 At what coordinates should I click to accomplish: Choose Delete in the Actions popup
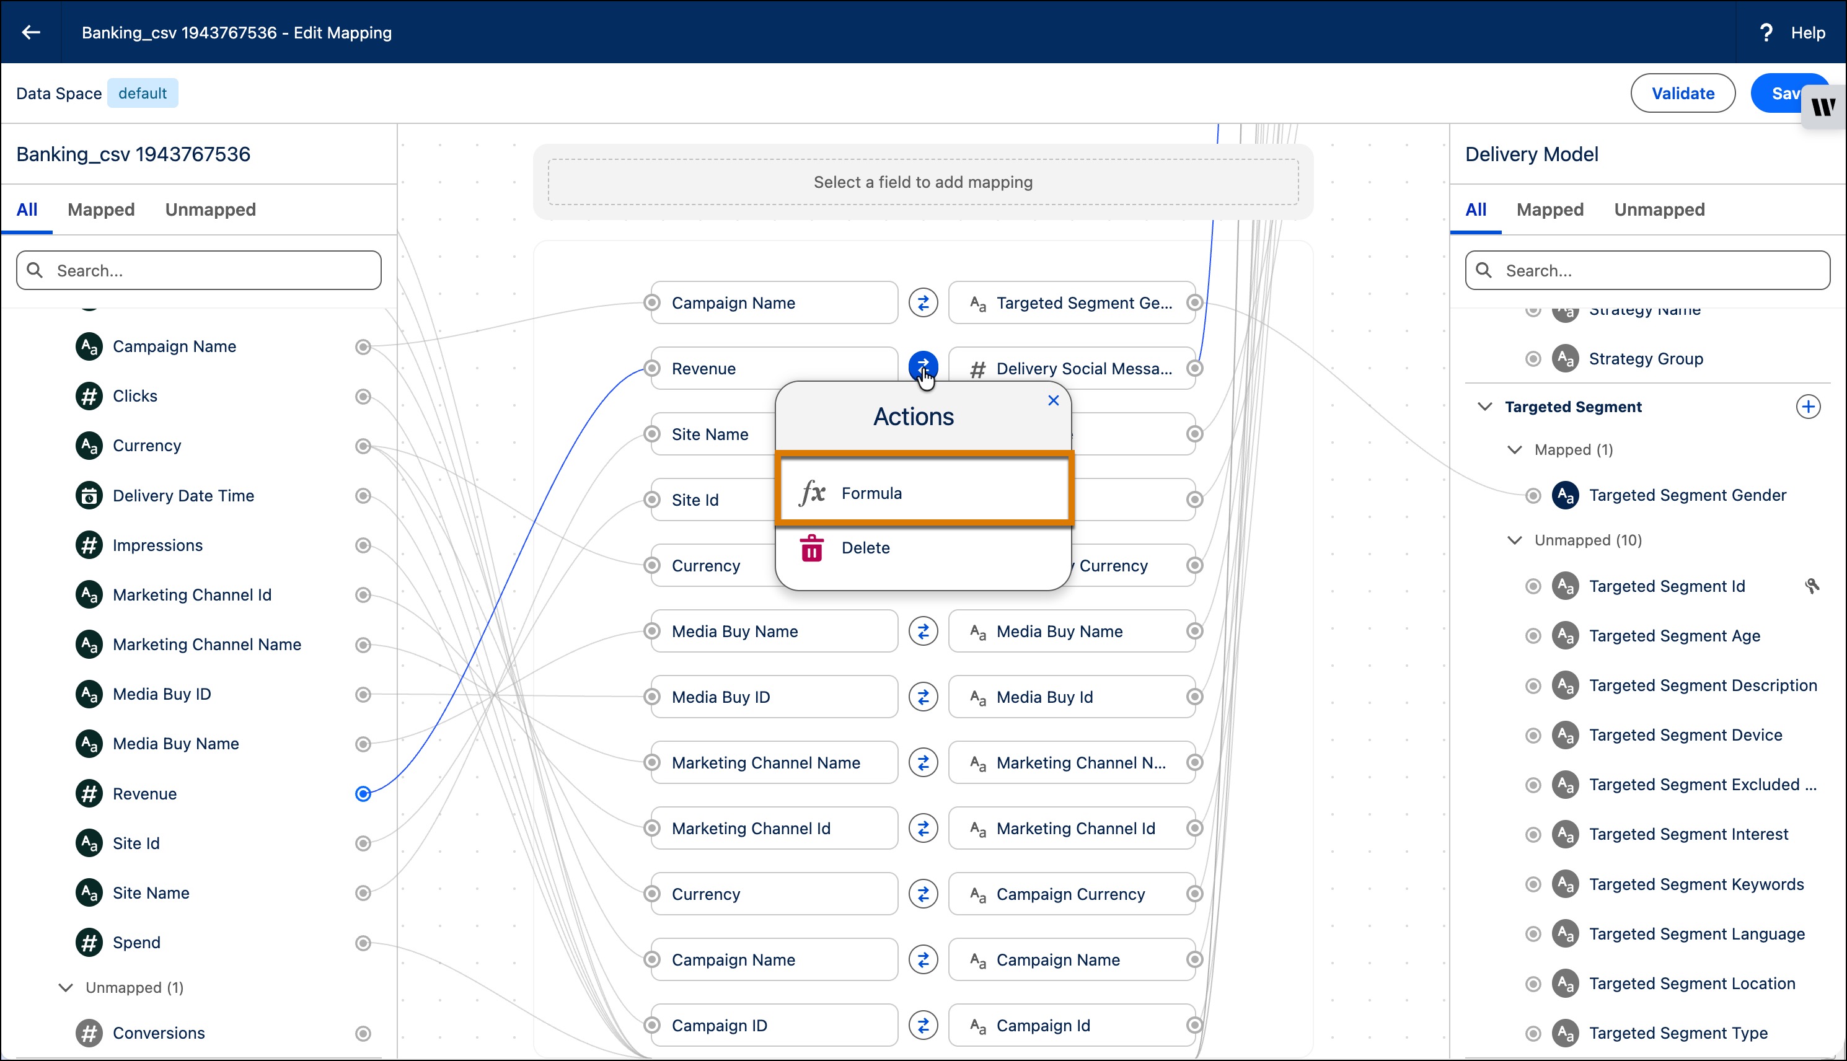(923, 548)
